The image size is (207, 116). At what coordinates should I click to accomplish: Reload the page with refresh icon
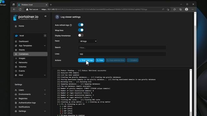coord(20,9)
